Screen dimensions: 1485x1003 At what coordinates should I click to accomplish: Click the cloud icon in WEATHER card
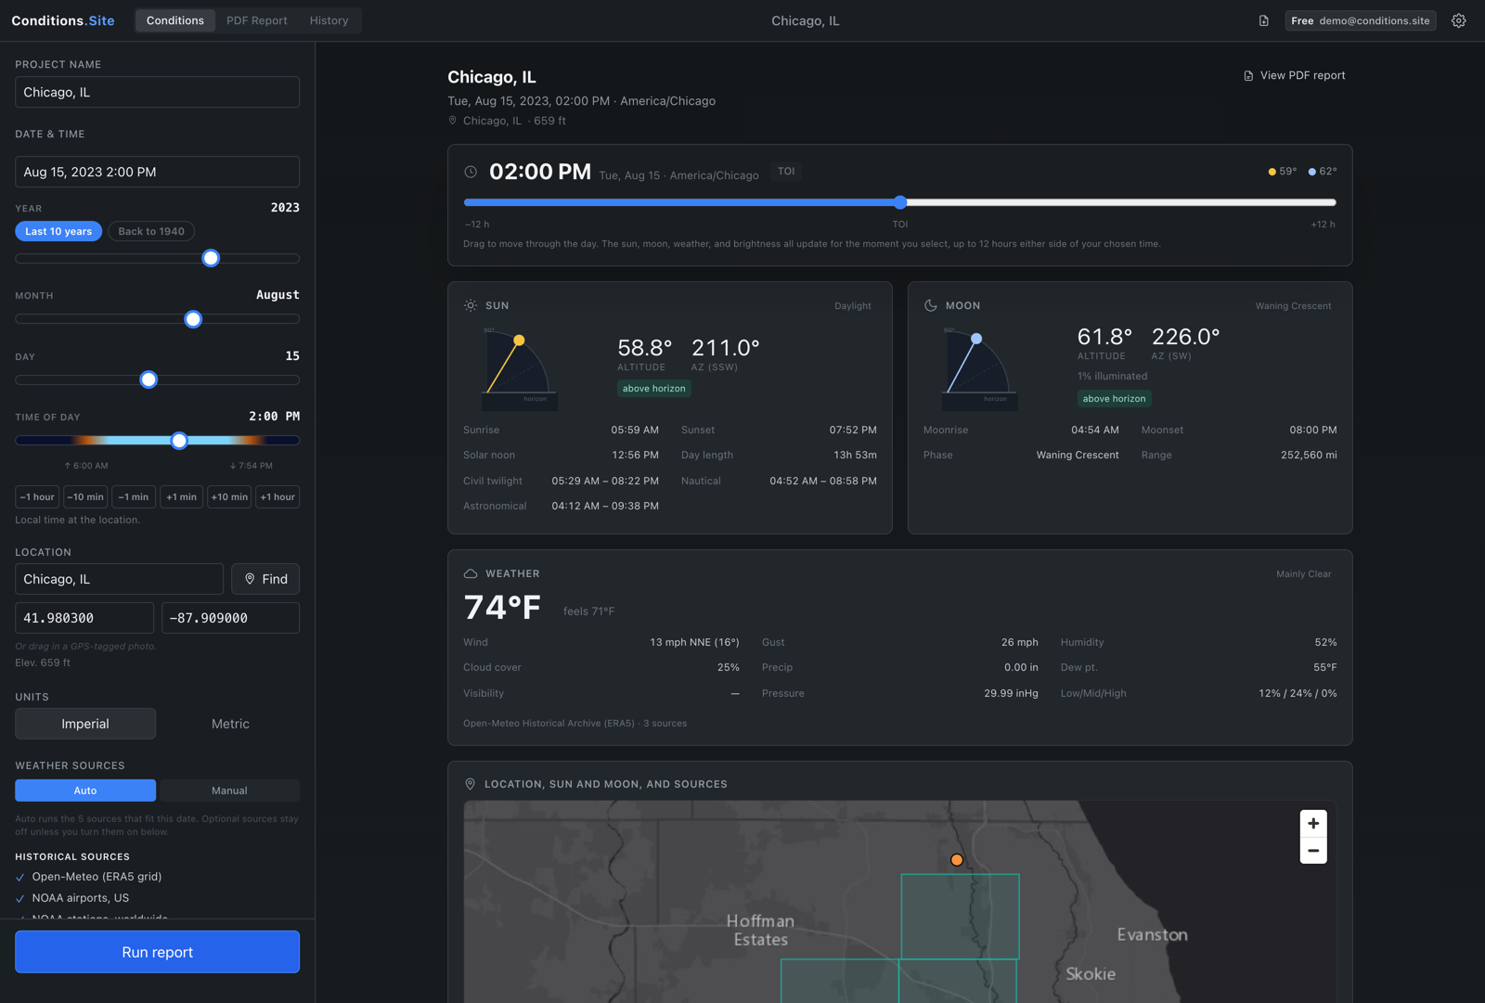pos(471,573)
